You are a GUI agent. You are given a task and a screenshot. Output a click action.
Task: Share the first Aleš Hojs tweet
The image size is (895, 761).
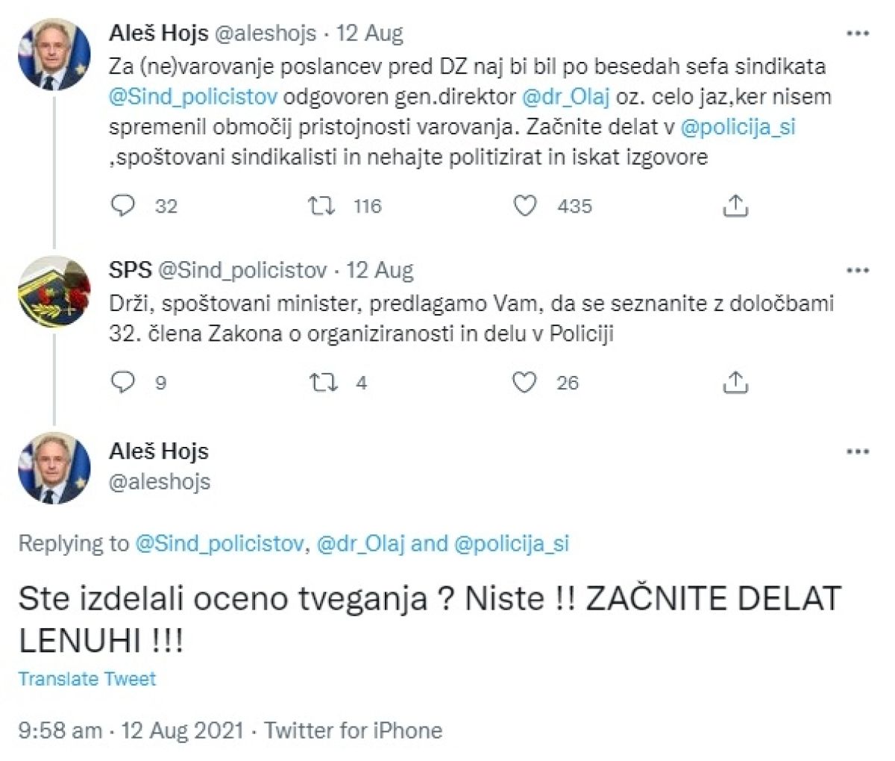pyautogui.click(x=735, y=205)
